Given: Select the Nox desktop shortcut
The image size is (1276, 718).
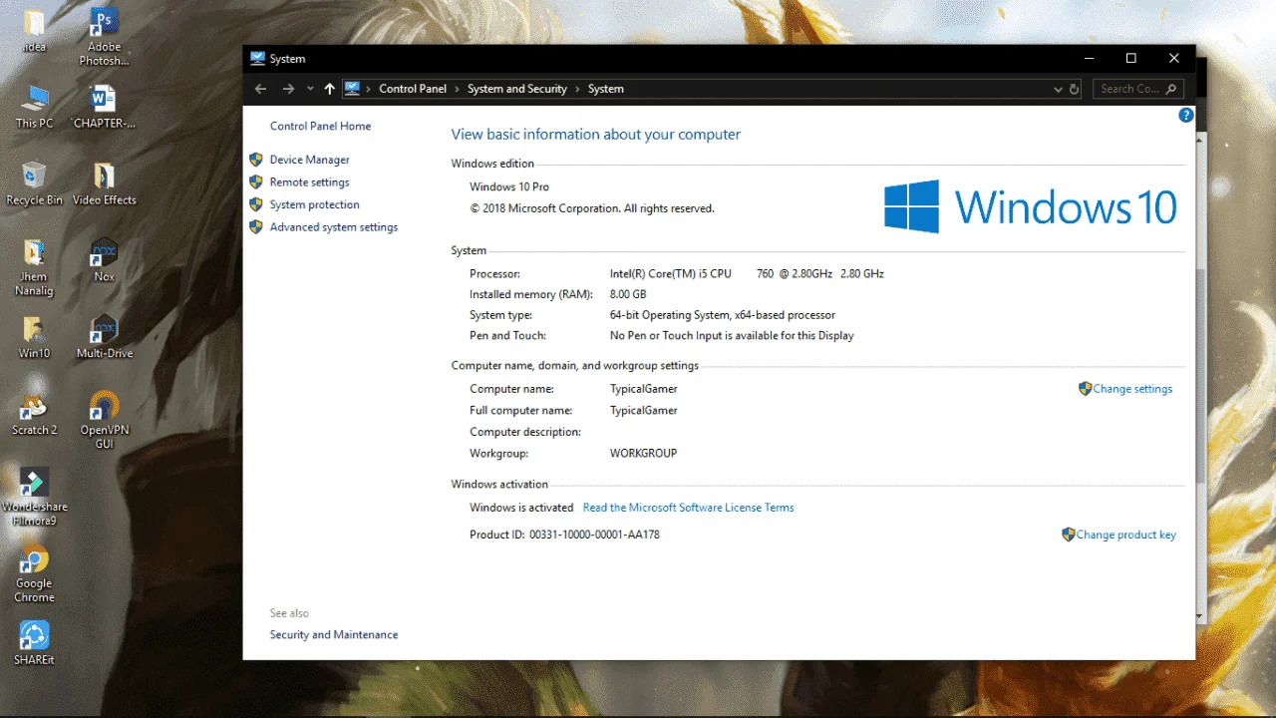Looking at the screenshot, I should [104, 260].
